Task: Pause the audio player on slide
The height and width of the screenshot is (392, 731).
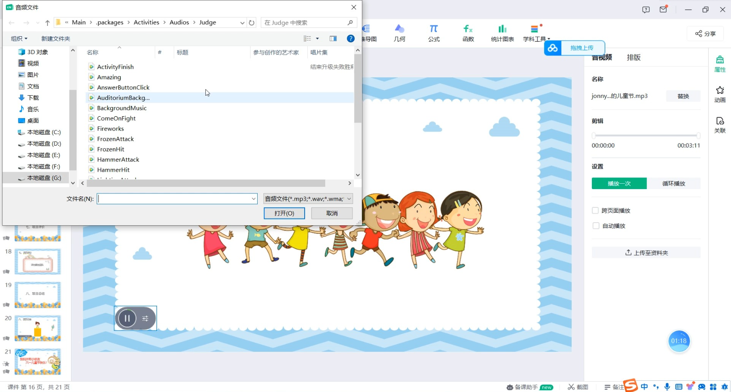Action: [127, 318]
